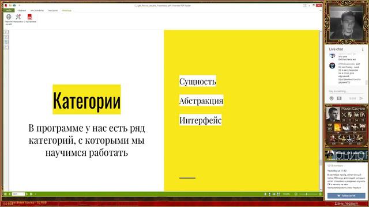This screenshot has width=369, height=207.
Task: Open the fourth ribbon tab, Масштаб
Action: click(53, 10)
